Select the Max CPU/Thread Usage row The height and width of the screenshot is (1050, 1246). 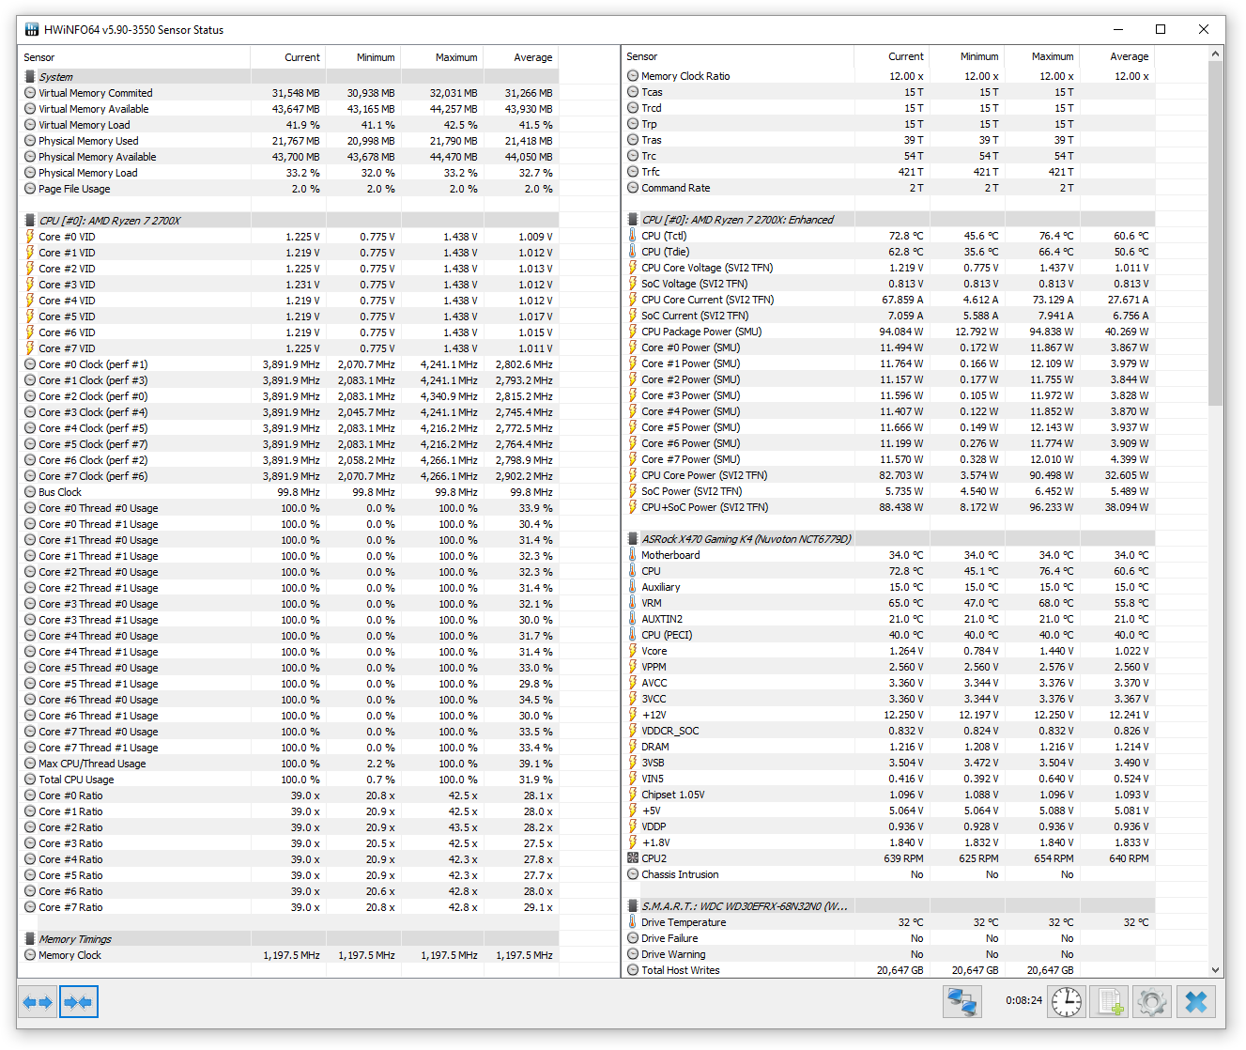[288, 764]
